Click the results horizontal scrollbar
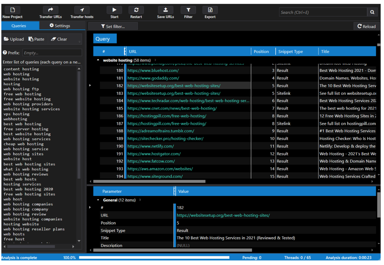The width and height of the screenshot is (384, 265). (x=149, y=181)
